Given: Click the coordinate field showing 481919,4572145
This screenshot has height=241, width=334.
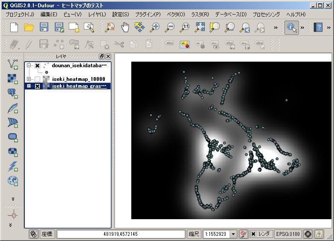Looking at the screenshot, I should [121, 234].
